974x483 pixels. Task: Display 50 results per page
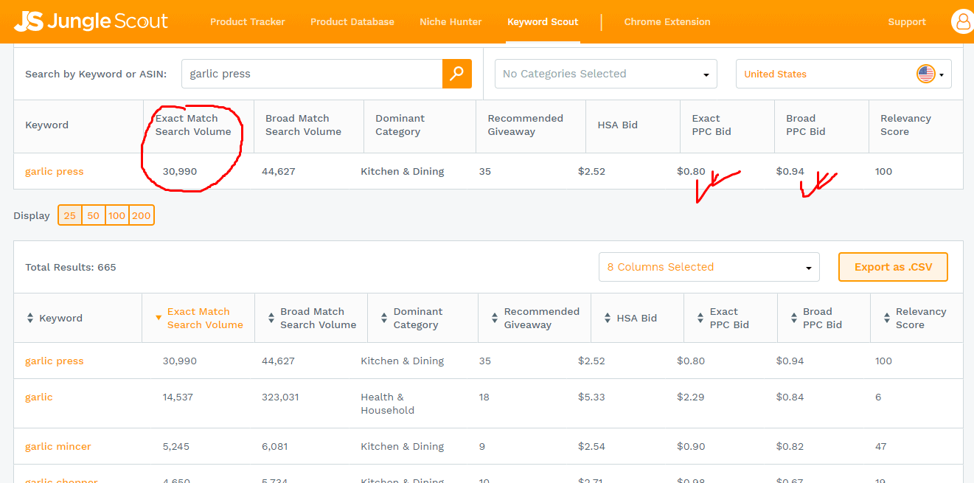pyautogui.click(x=93, y=215)
